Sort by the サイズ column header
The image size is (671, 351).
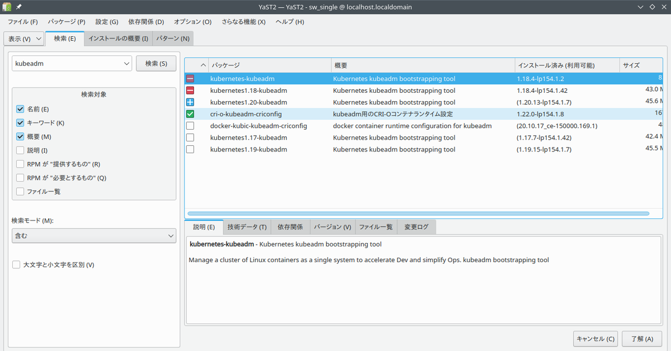(641, 65)
